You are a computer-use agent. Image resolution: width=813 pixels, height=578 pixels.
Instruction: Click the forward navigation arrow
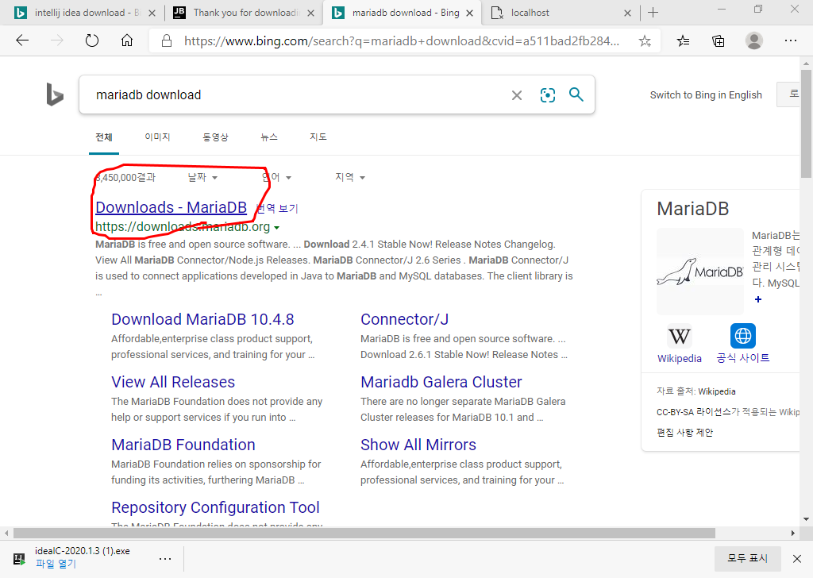point(57,40)
